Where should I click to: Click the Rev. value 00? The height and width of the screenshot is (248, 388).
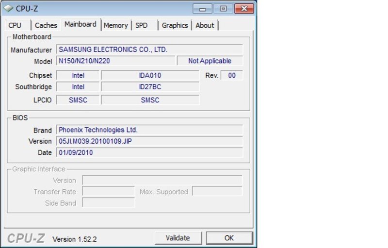click(232, 76)
